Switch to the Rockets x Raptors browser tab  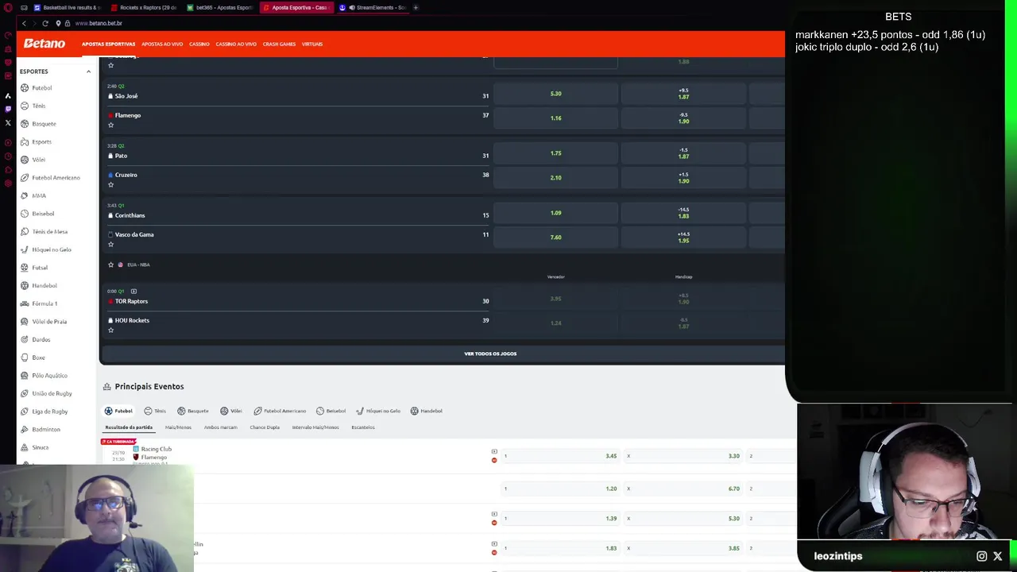coord(144,7)
